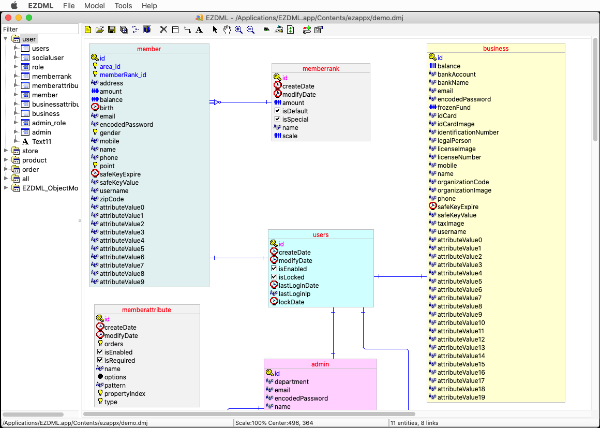
Task: Select the link connector tool
Action: (187, 29)
